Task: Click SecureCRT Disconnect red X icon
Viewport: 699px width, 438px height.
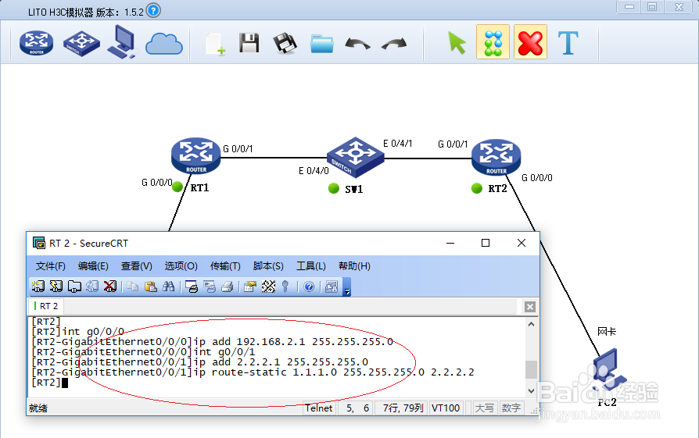Action: [109, 287]
